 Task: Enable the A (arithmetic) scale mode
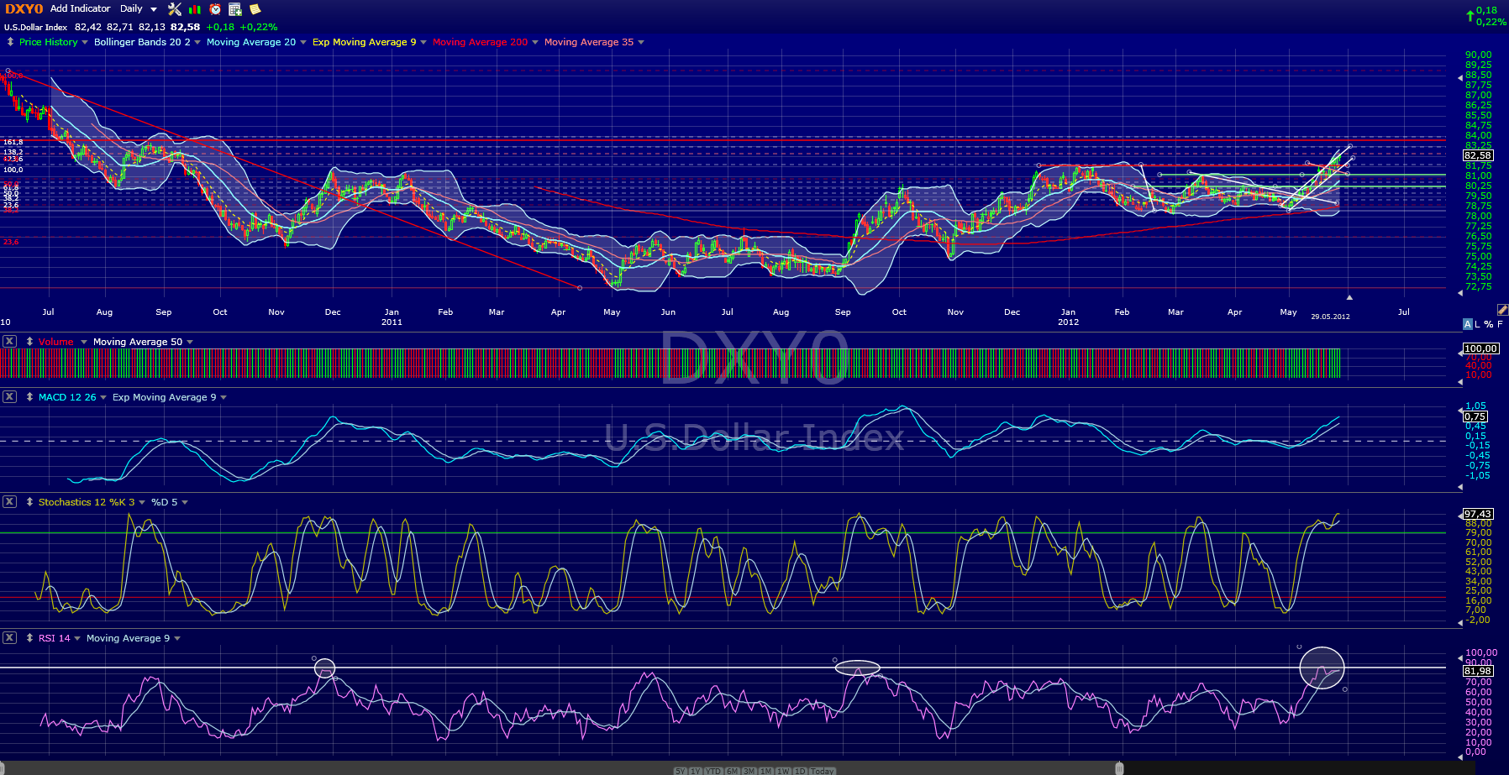tap(1468, 324)
